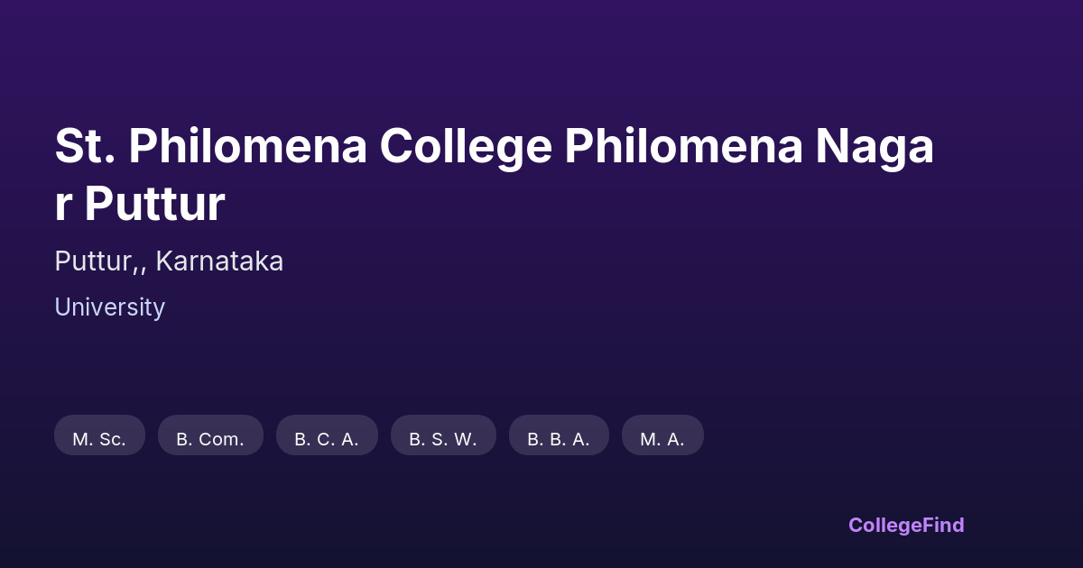Click the second "Philomena" in the title

click(683, 147)
